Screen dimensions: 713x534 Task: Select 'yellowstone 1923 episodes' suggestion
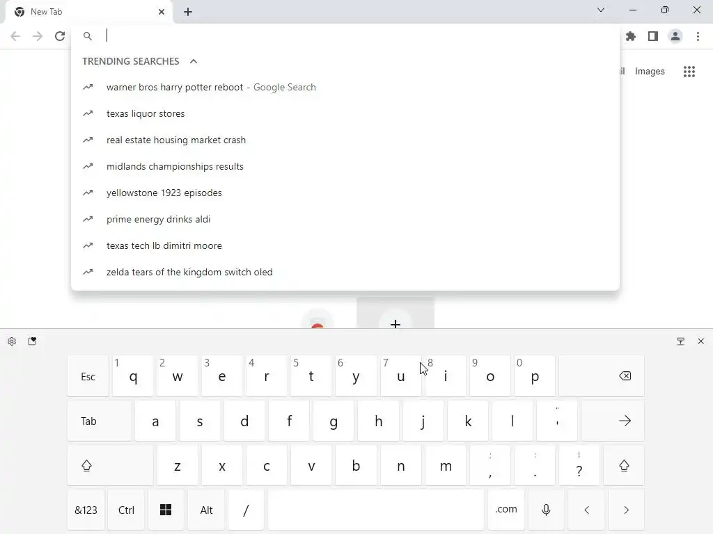(x=345, y=193)
